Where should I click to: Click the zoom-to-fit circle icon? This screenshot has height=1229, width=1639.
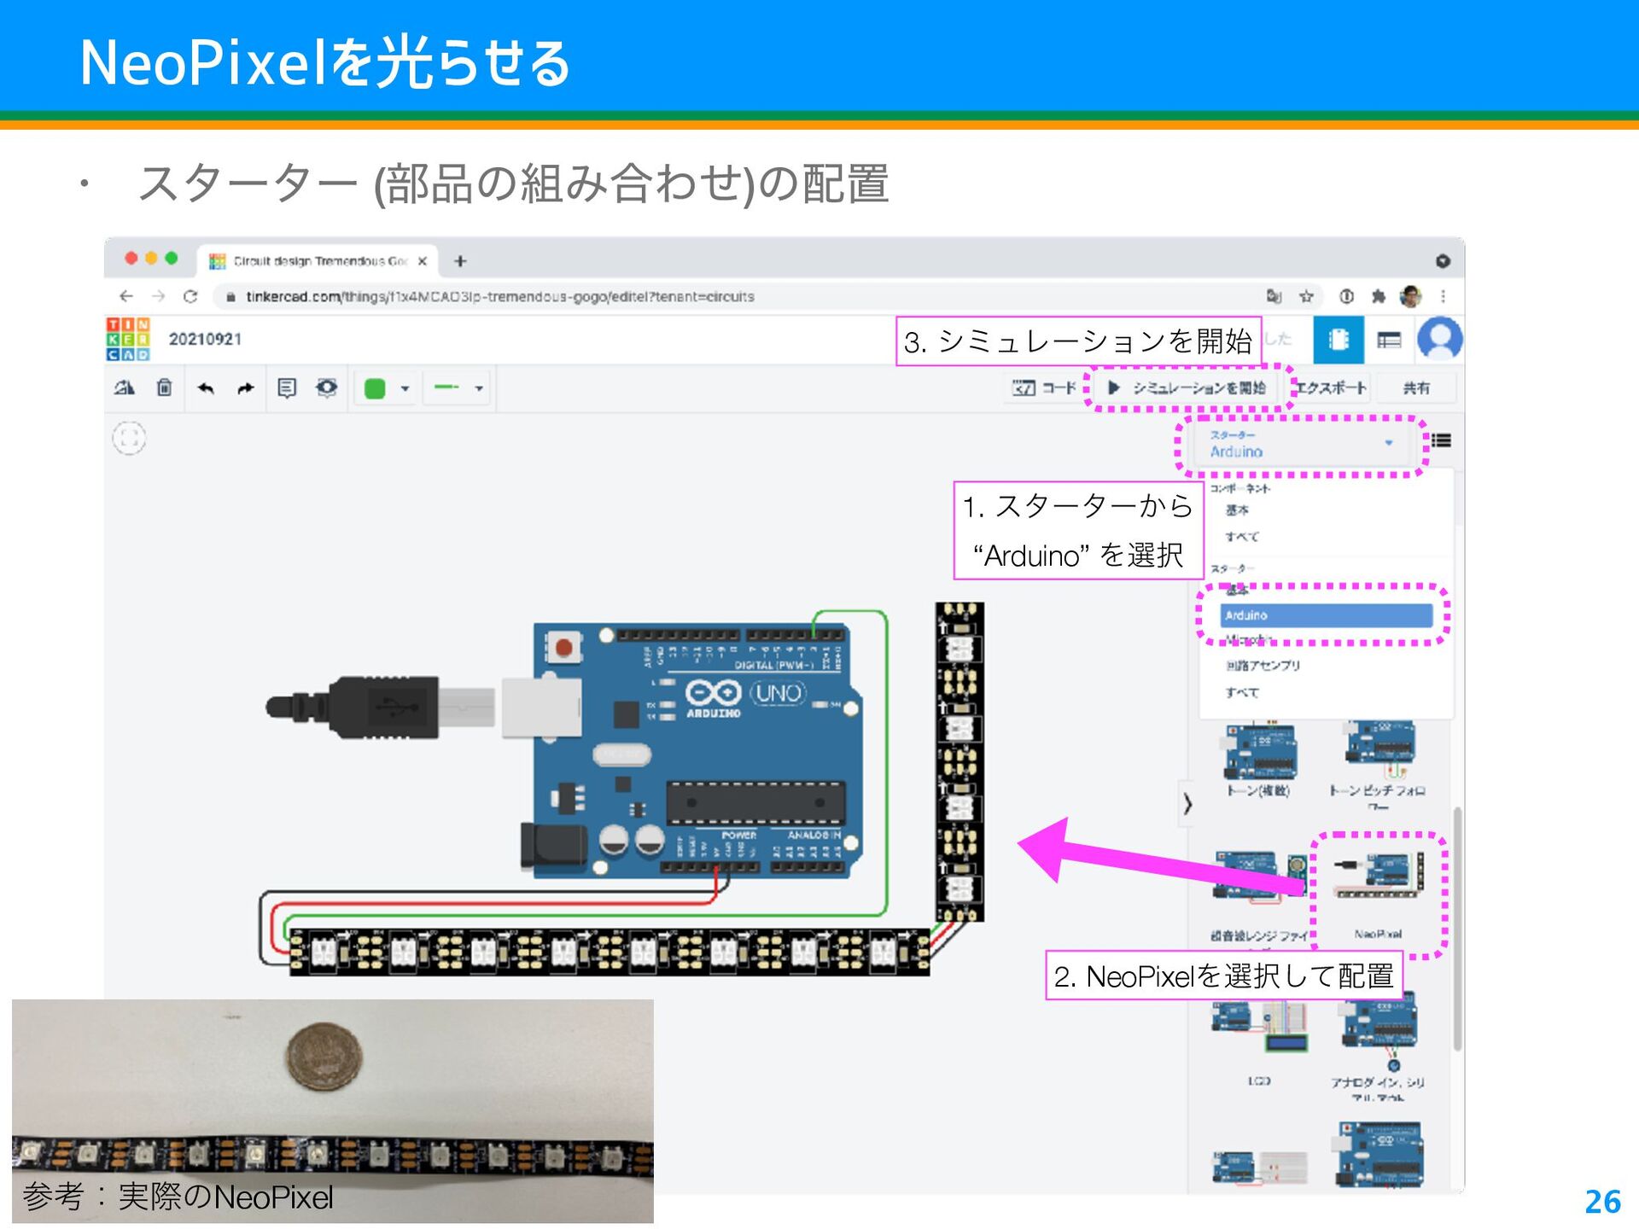129,439
